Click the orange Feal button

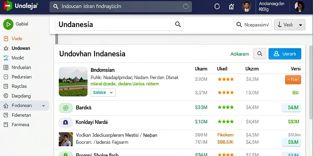tap(293, 80)
